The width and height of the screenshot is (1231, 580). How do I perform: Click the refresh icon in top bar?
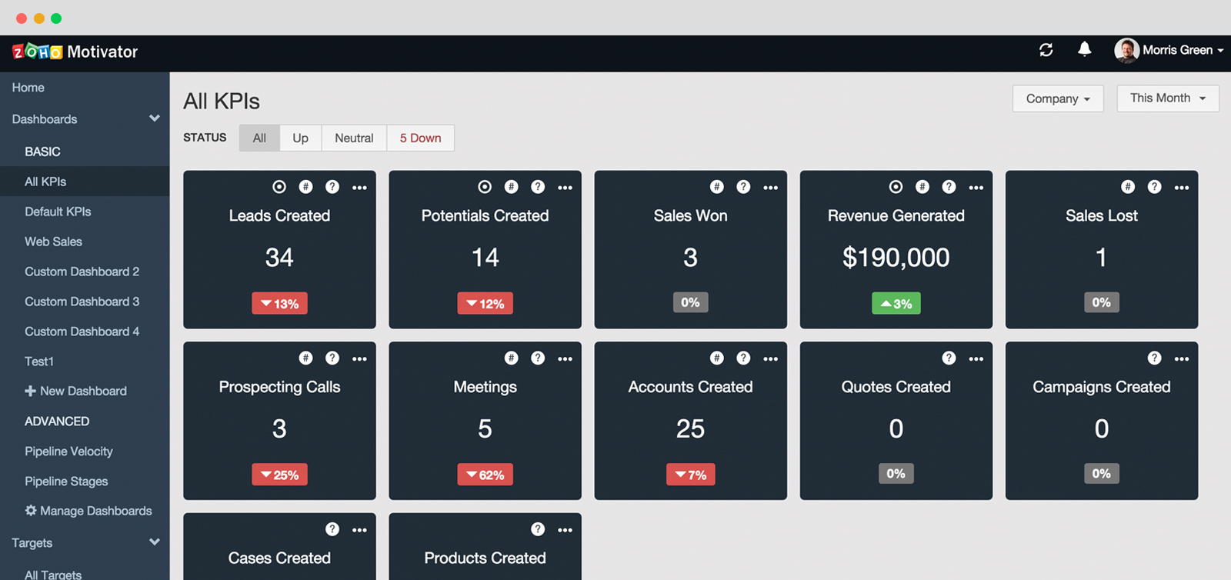click(x=1046, y=50)
